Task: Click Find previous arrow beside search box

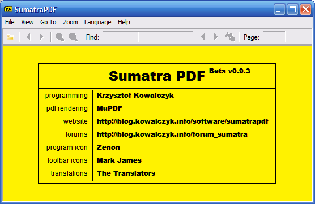Action: coord(203,37)
